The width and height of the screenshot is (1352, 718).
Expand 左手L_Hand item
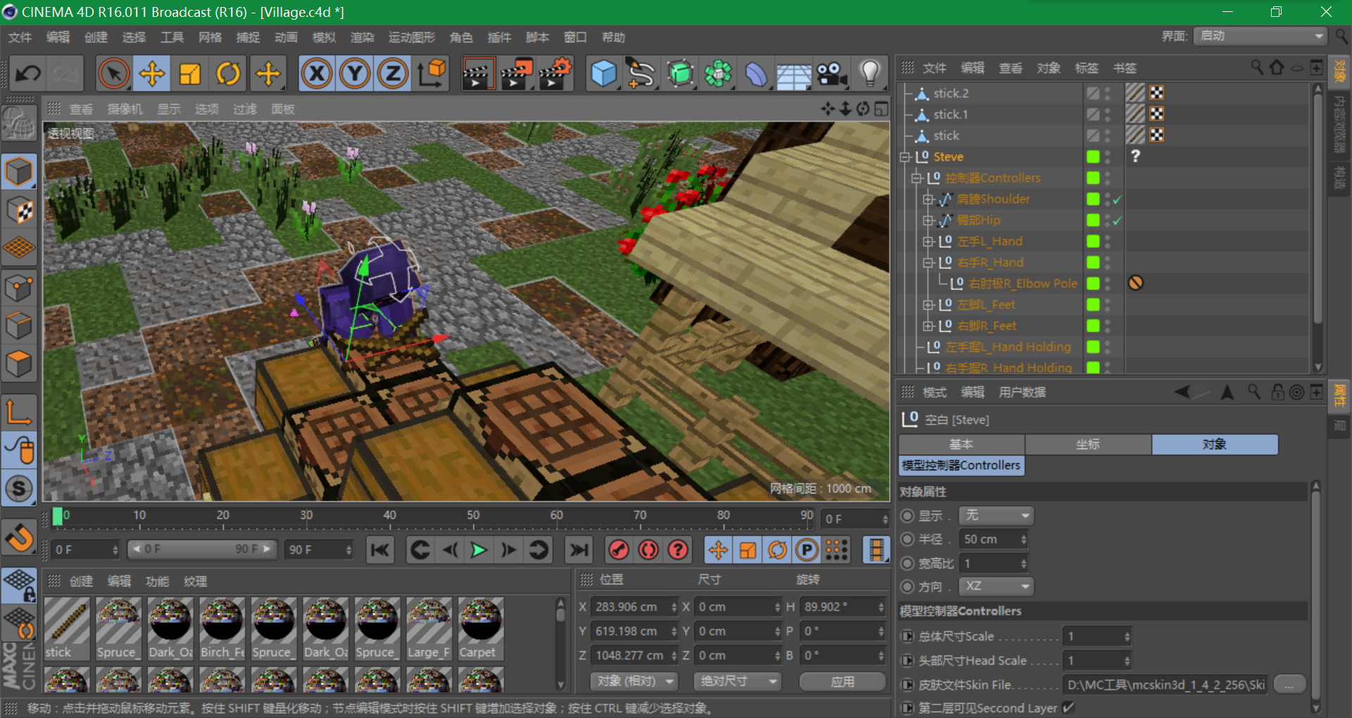(x=928, y=241)
